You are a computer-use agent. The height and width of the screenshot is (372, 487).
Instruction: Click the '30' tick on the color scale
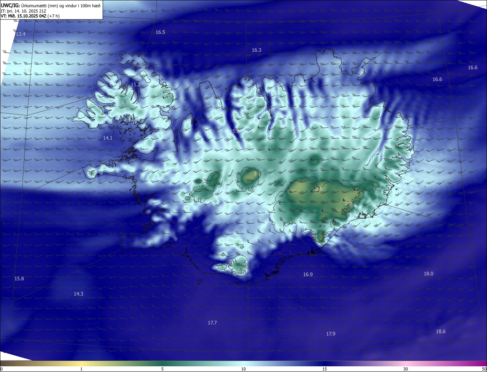[x=406, y=369]
